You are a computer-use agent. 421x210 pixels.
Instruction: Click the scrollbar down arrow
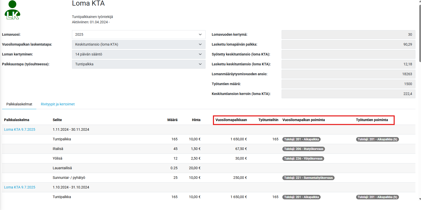(420, 199)
